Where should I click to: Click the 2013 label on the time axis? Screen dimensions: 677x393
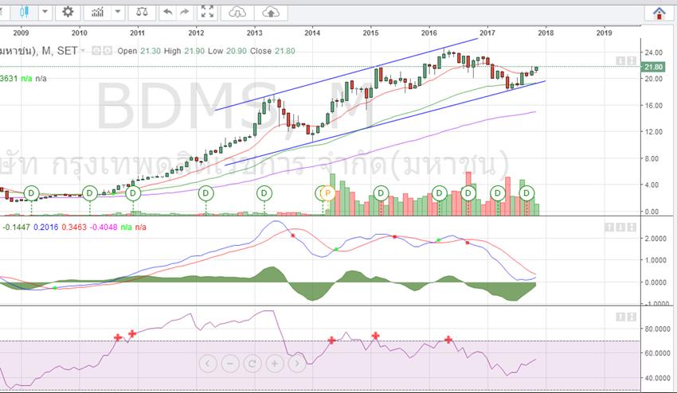click(x=254, y=33)
